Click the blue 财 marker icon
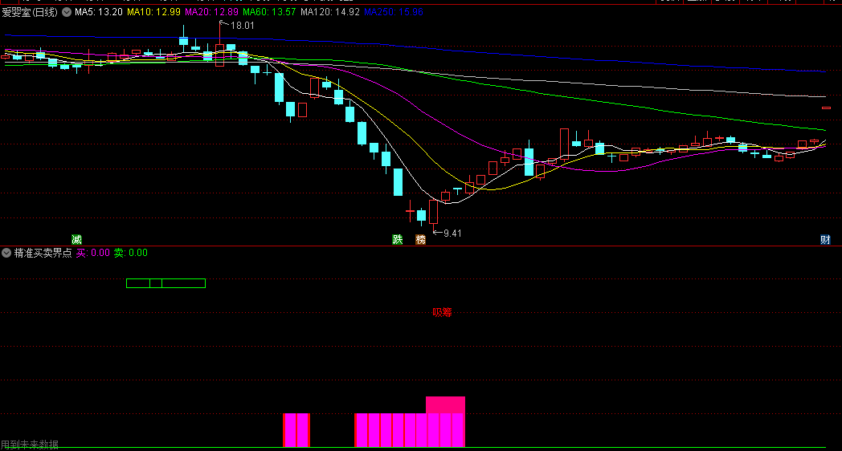 pos(825,239)
